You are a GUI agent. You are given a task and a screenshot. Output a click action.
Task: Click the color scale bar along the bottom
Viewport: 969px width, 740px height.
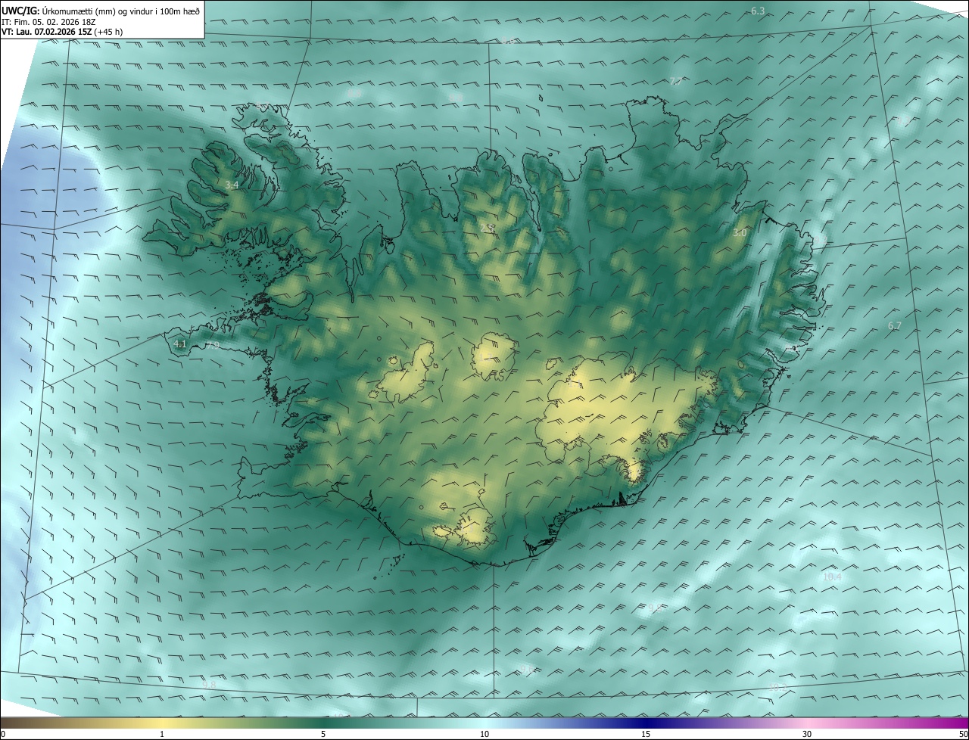point(484,723)
